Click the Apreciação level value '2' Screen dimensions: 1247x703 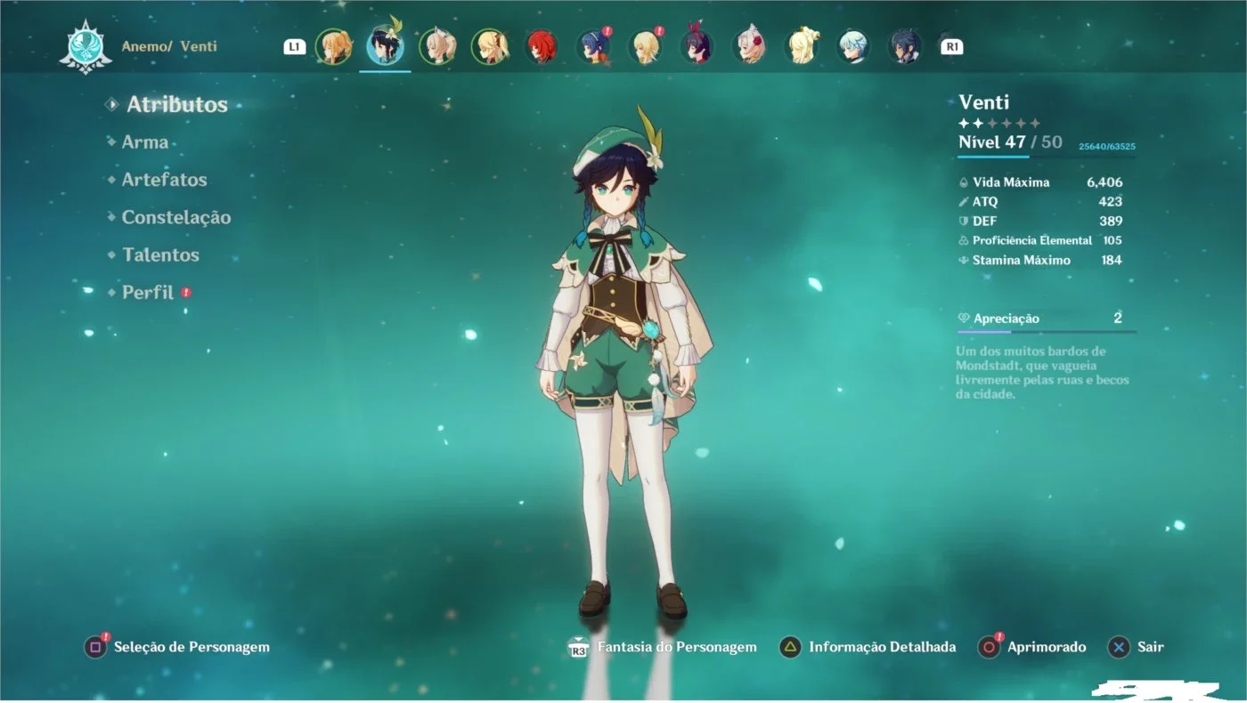click(1118, 318)
